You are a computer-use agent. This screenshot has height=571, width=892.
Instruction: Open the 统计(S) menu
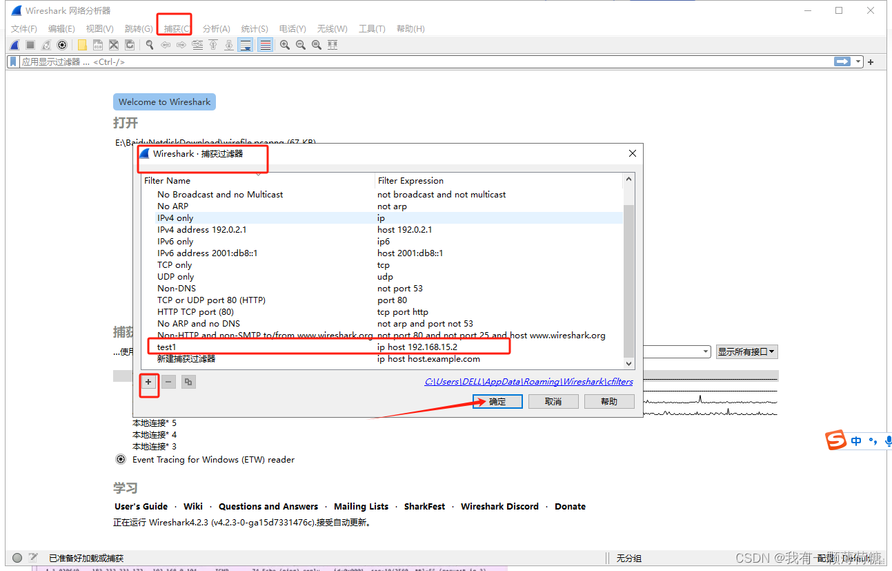[255, 28]
